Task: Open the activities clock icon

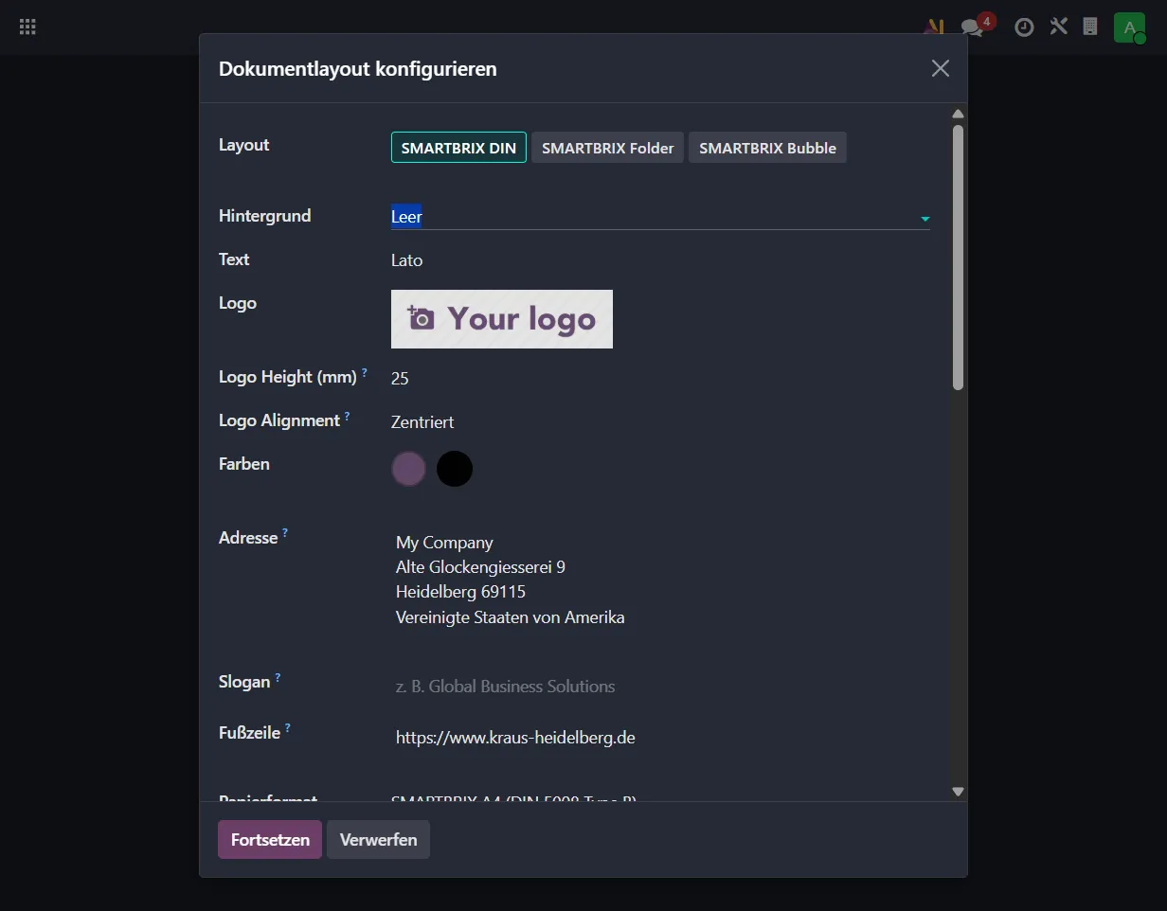Action: [1024, 27]
